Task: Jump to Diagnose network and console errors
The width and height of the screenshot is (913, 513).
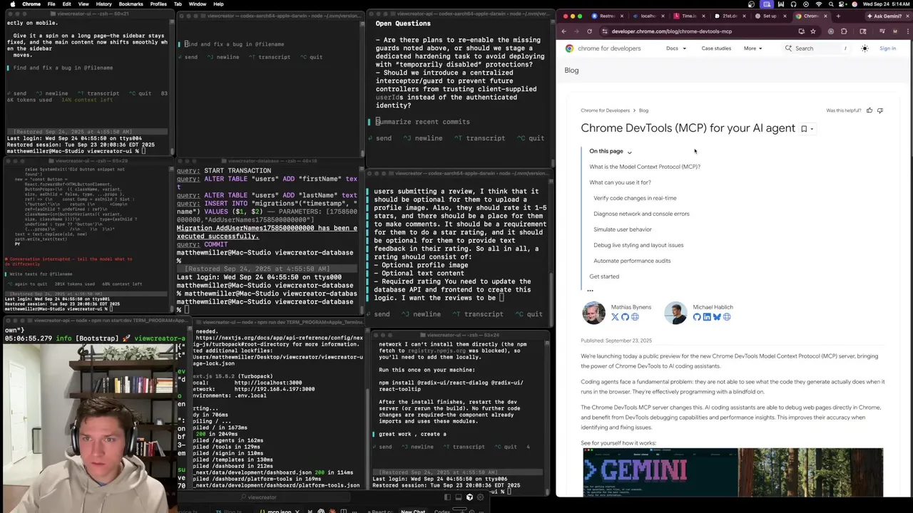Action: click(x=641, y=214)
